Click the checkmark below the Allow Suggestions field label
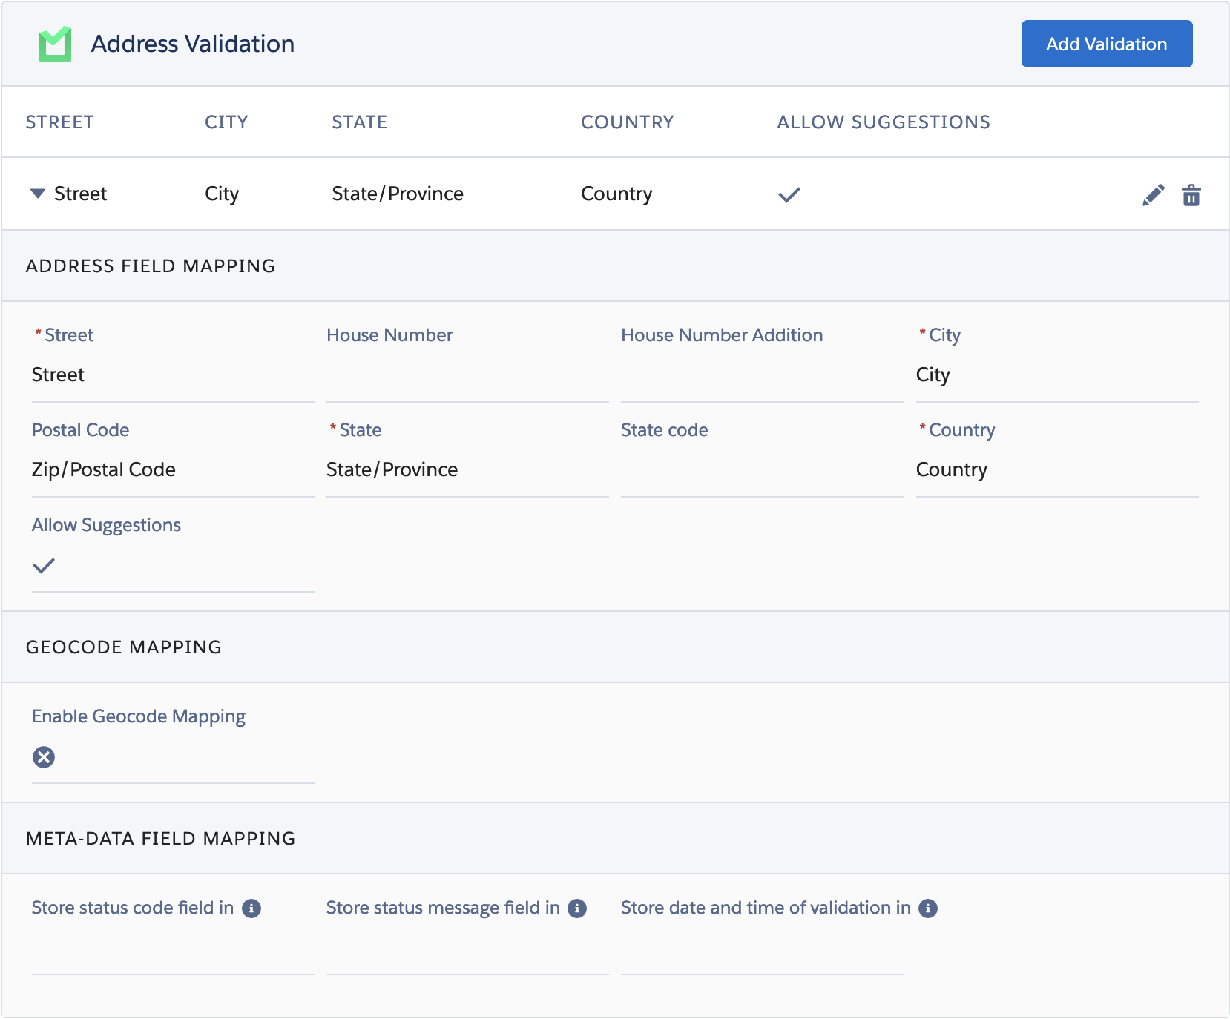This screenshot has width=1230, height=1019. point(44,566)
